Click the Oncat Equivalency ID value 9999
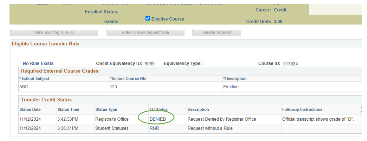This screenshot has height=141, width=367. coord(150,64)
